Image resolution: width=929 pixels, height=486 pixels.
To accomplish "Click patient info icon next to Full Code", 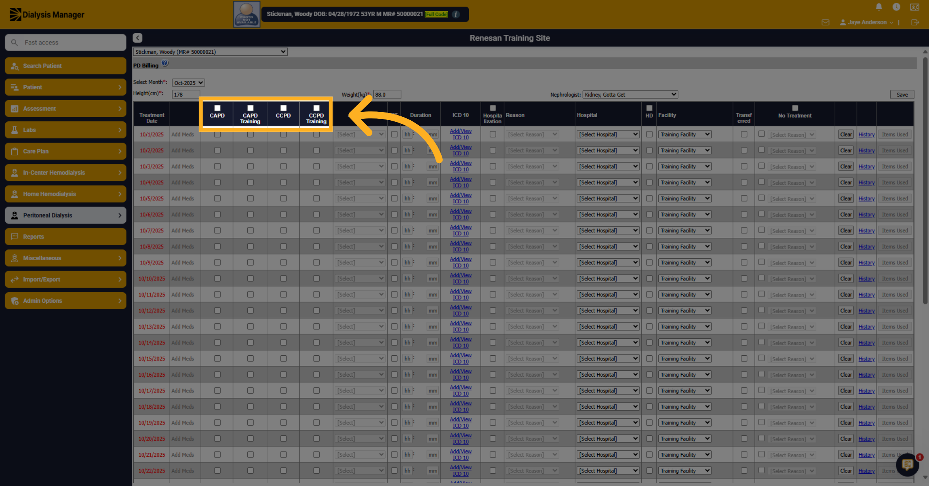I will (456, 14).
